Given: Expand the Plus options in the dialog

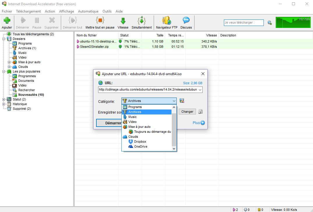Looking at the screenshot, I should click(x=198, y=123).
